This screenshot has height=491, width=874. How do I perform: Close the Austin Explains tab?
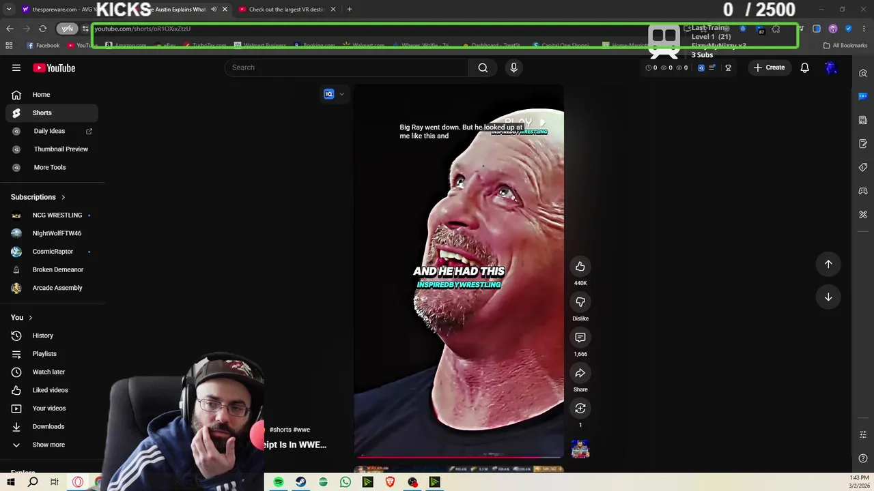(x=225, y=10)
